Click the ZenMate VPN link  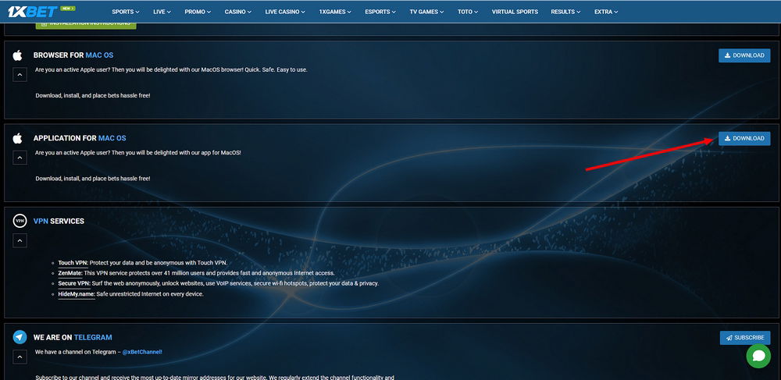pyautogui.click(x=70, y=273)
